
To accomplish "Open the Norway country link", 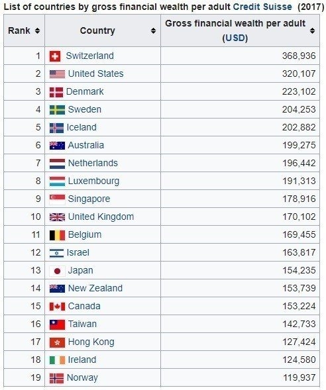I will pos(82,377).
